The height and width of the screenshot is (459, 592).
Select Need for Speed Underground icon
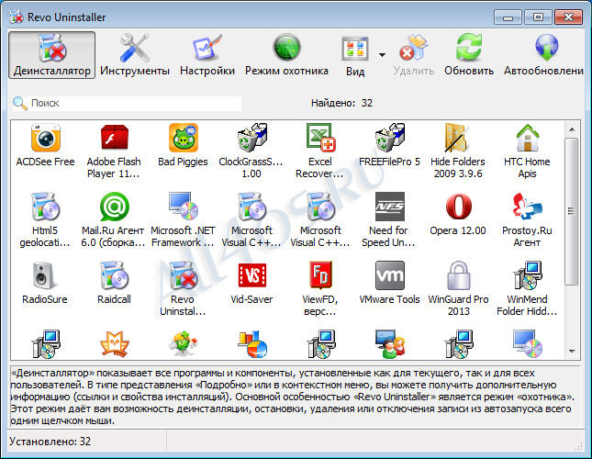pos(390,207)
